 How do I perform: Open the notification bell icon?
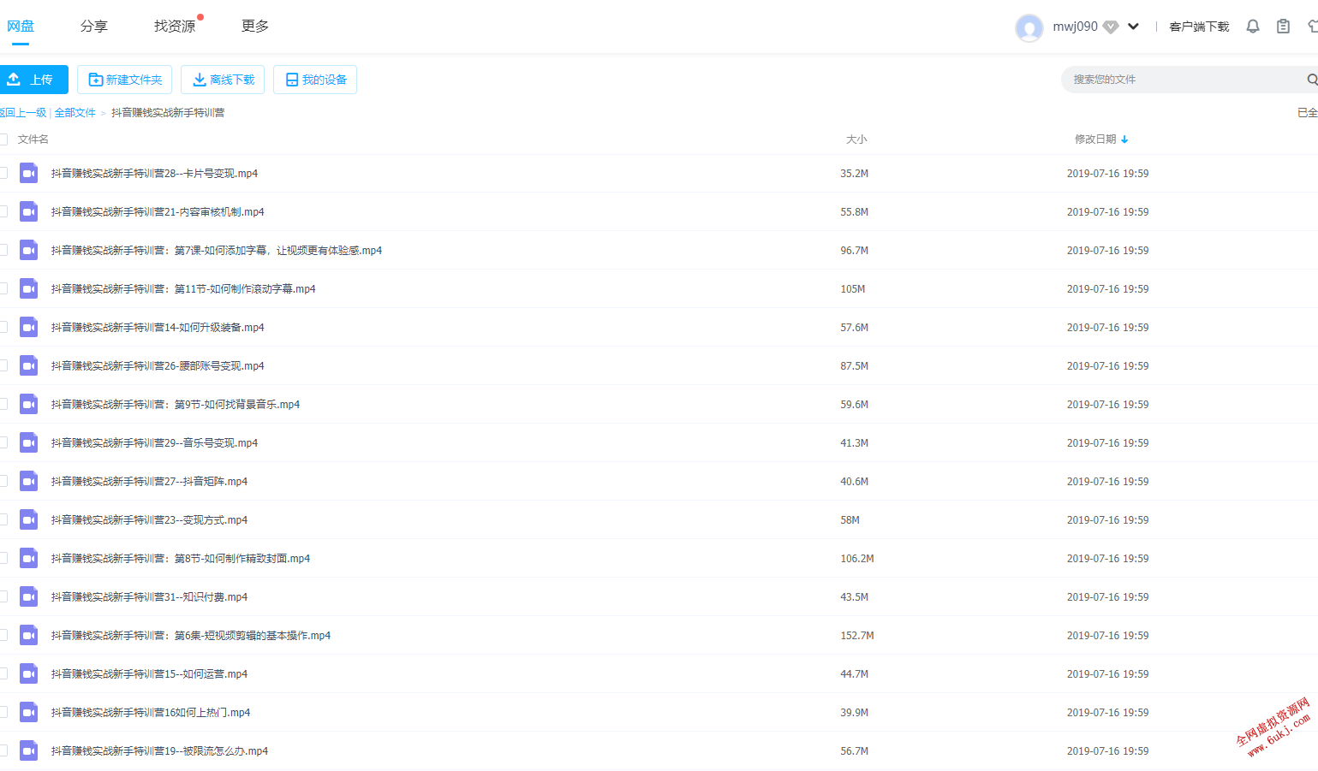point(1253,27)
